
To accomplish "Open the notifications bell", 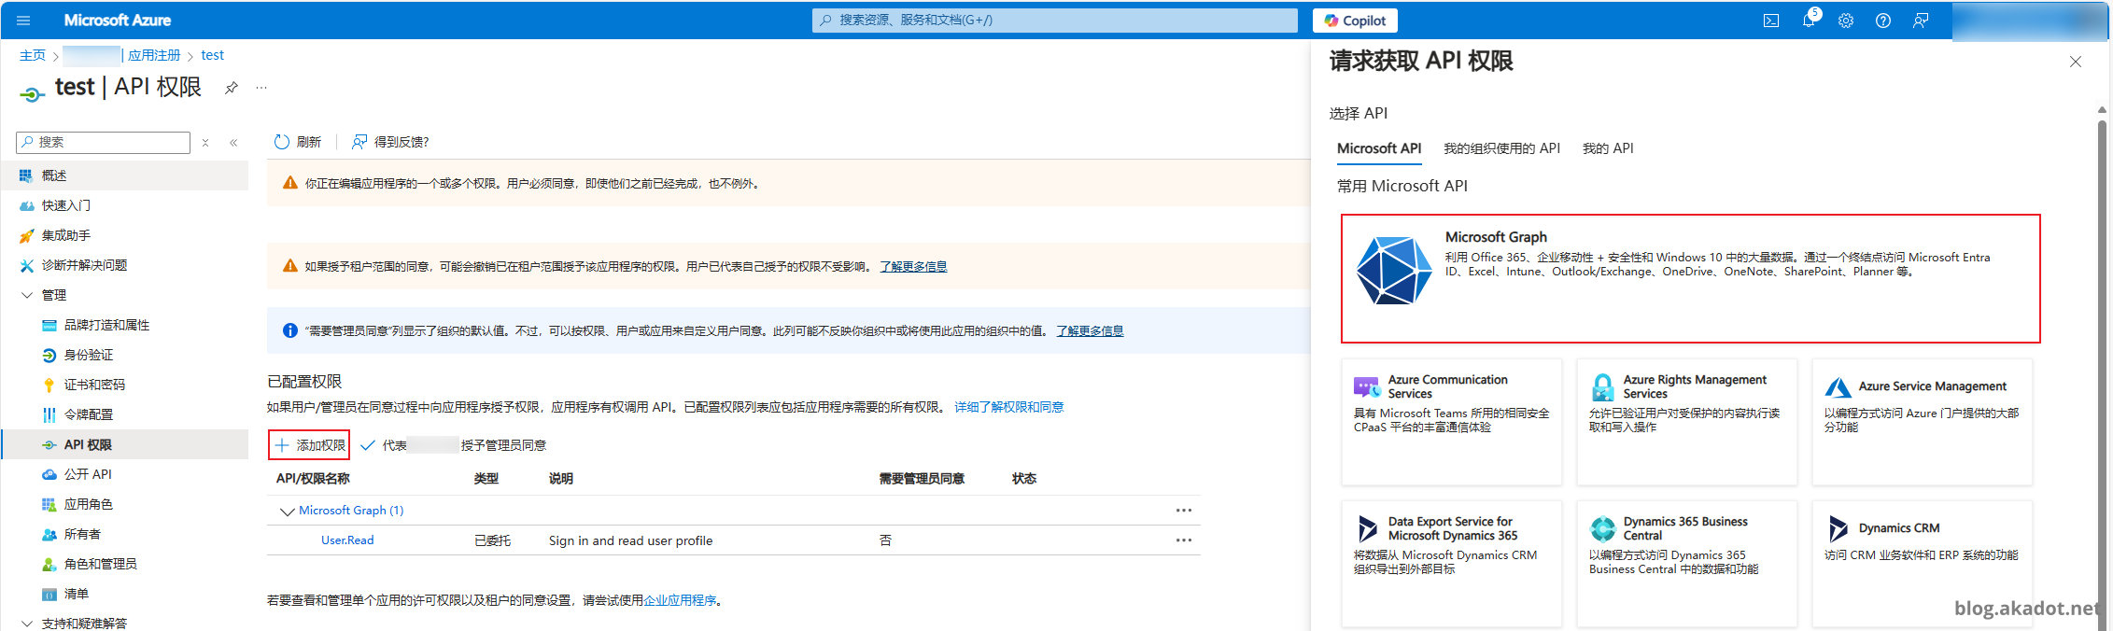I will [1809, 21].
